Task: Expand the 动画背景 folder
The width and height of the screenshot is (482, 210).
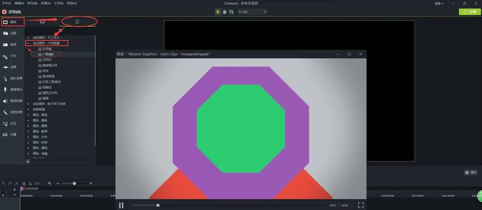Action: coord(28,109)
